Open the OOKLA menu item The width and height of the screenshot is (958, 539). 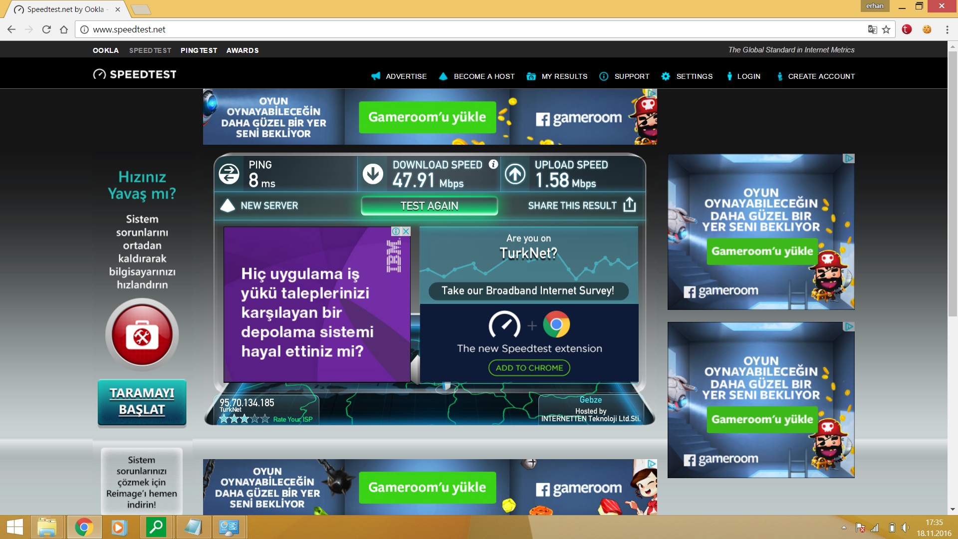tap(105, 50)
